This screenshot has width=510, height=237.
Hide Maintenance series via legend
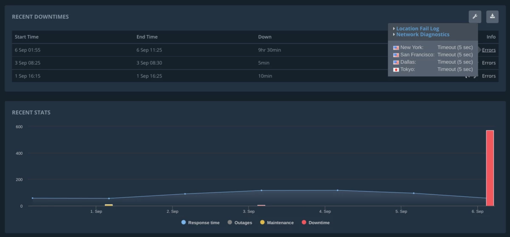click(x=277, y=223)
